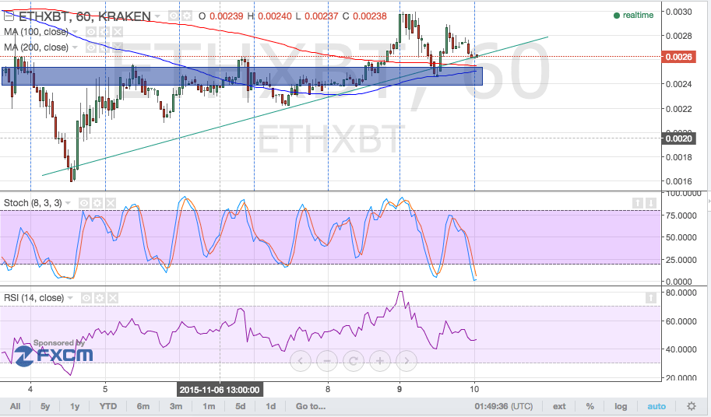Screen dimensions: 711x417
Task: Open settings gear for Stoch (8, 3, 3)
Action: click(97, 203)
